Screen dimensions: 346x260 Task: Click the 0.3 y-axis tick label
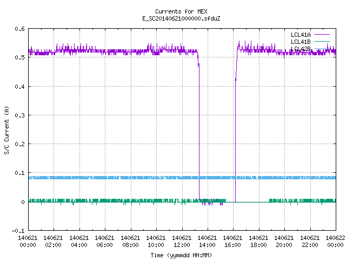[19, 115]
